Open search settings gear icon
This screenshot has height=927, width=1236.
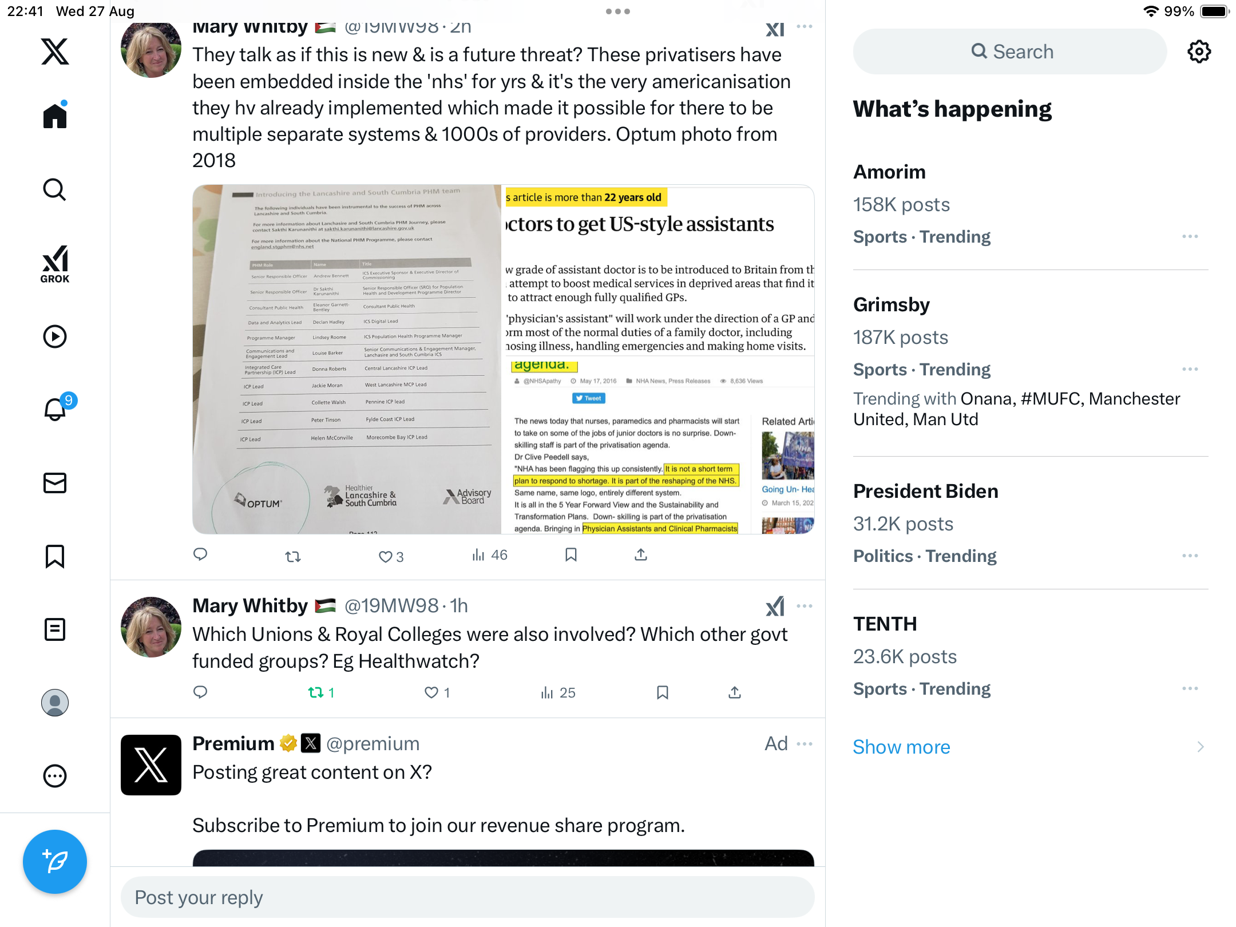[x=1199, y=51]
